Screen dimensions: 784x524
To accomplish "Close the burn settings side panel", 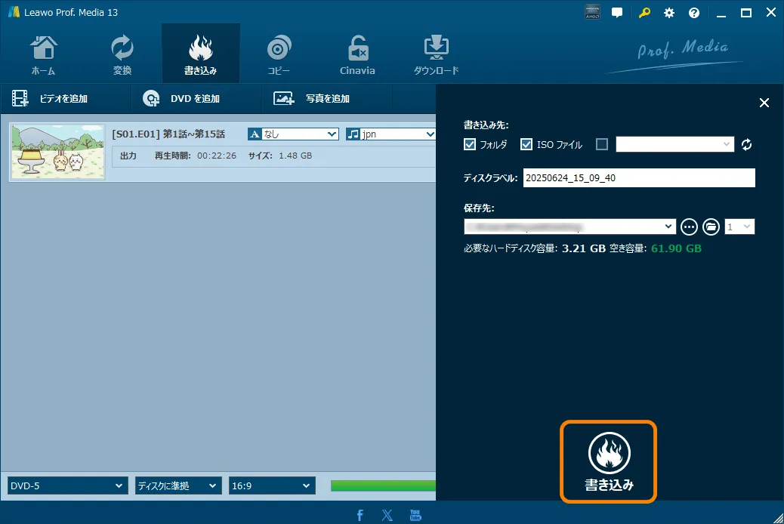I will (x=764, y=103).
